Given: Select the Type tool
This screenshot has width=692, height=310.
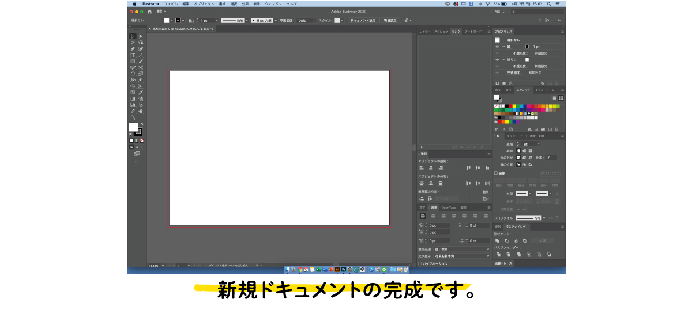Looking at the screenshot, I should tap(133, 55).
